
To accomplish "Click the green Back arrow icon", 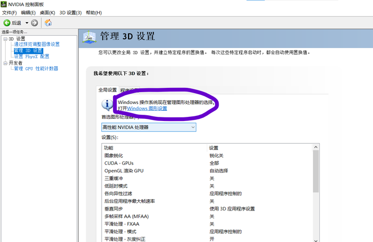I will pyautogui.click(x=7, y=23).
